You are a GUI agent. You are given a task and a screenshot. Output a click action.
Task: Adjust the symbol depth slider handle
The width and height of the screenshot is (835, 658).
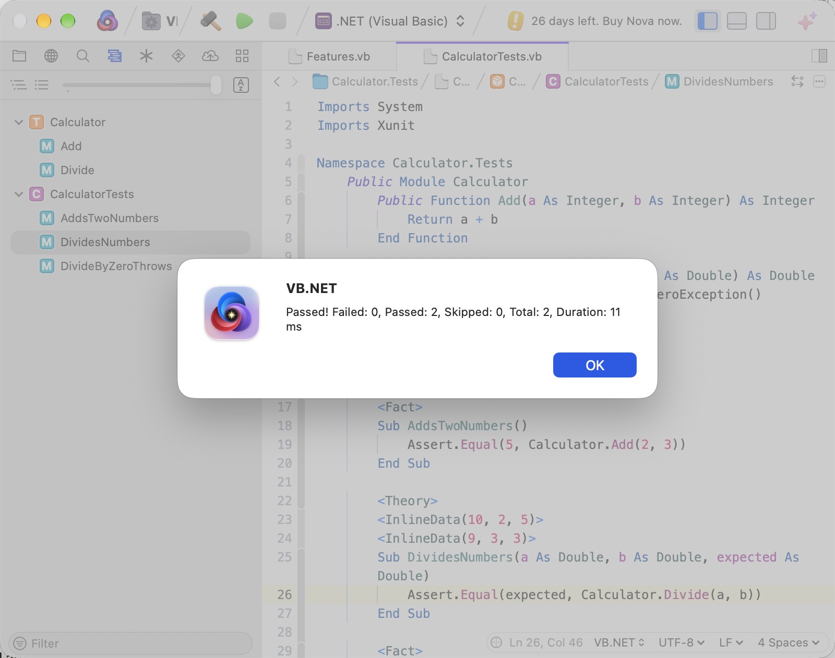[x=216, y=85]
